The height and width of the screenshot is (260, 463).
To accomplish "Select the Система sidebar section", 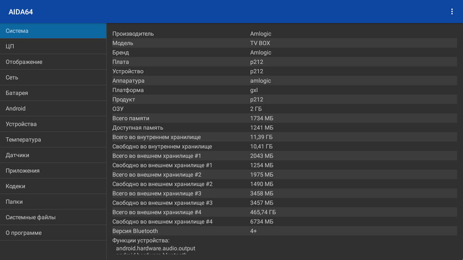I will click(53, 31).
